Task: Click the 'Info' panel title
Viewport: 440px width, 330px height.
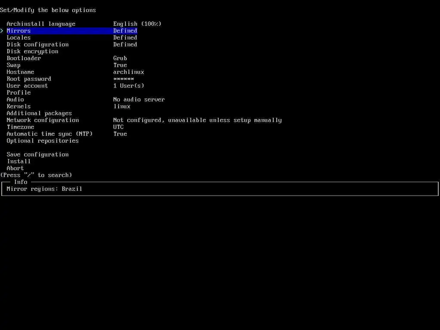Action: (x=21, y=182)
